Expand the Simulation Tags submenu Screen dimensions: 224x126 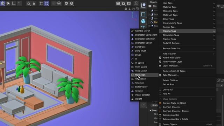(187, 35)
